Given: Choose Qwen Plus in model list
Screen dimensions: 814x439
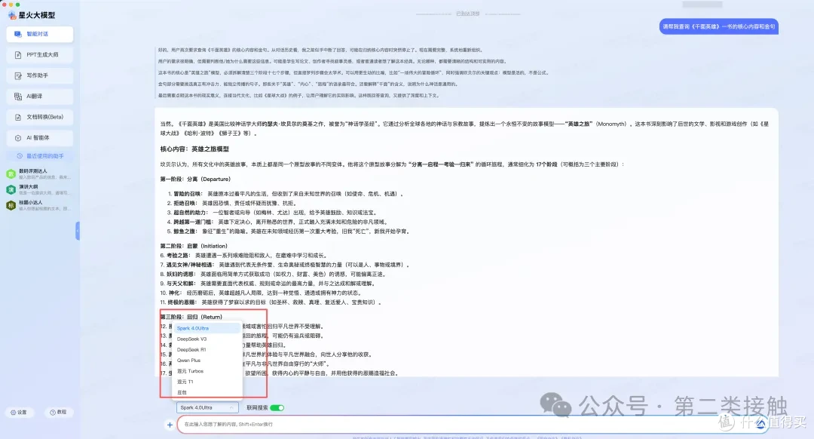Looking at the screenshot, I should (x=207, y=361).
